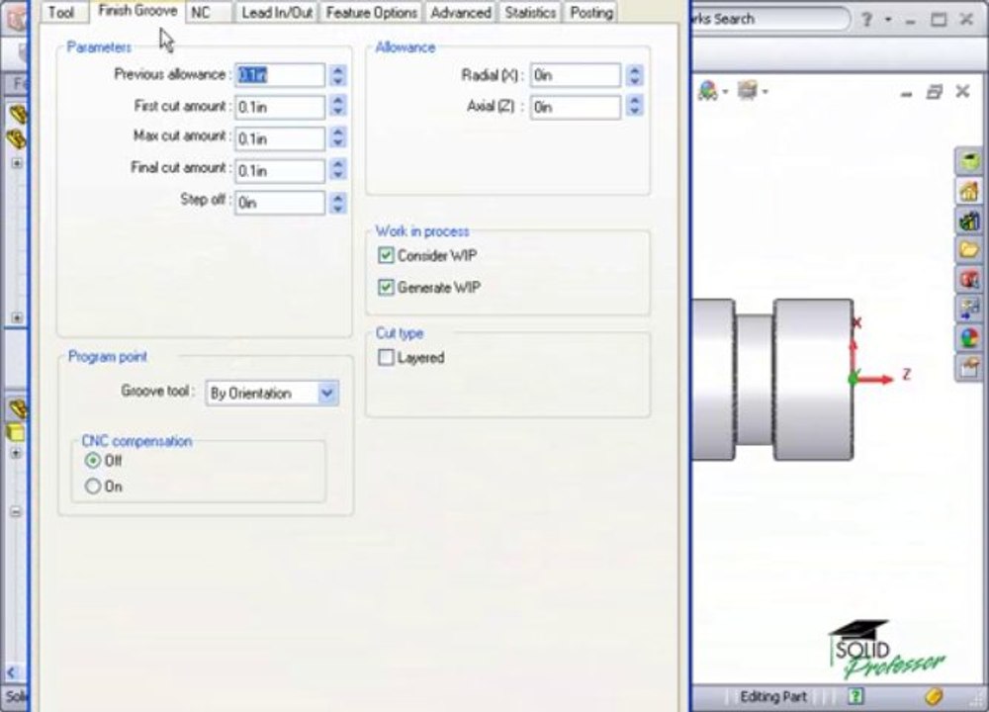Click the SolidWorks Search box

click(x=769, y=19)
